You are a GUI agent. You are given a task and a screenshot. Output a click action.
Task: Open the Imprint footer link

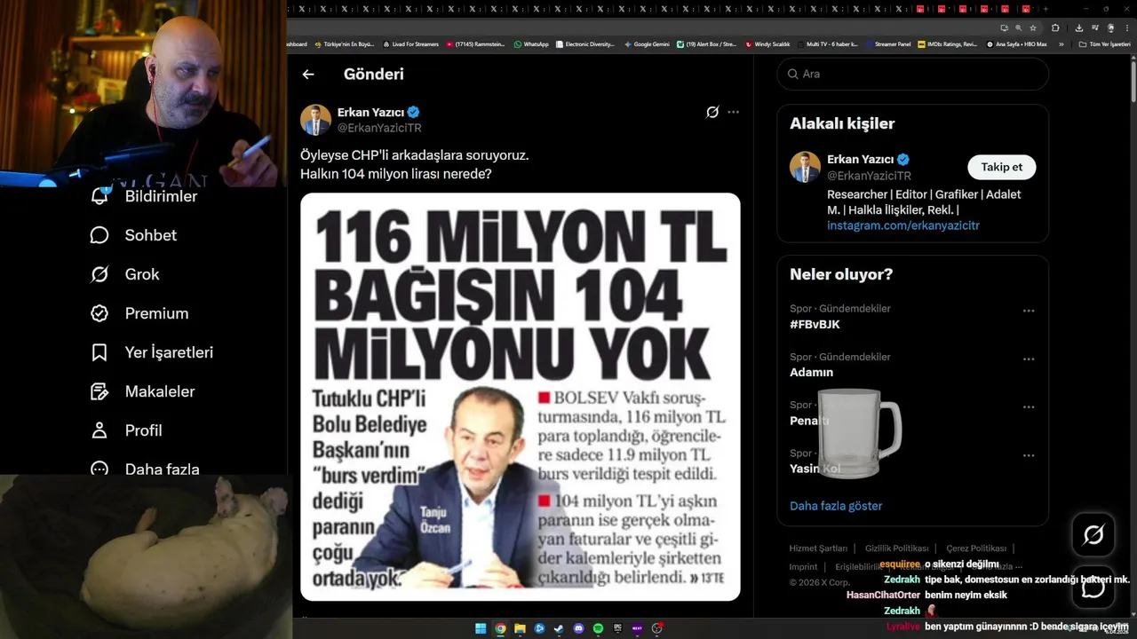tap(803, 567)
